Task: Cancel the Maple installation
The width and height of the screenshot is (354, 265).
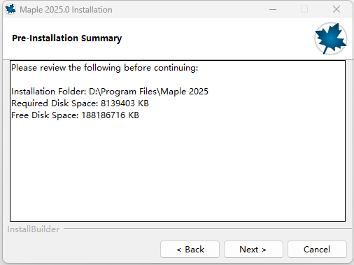Action: [317, 250]
